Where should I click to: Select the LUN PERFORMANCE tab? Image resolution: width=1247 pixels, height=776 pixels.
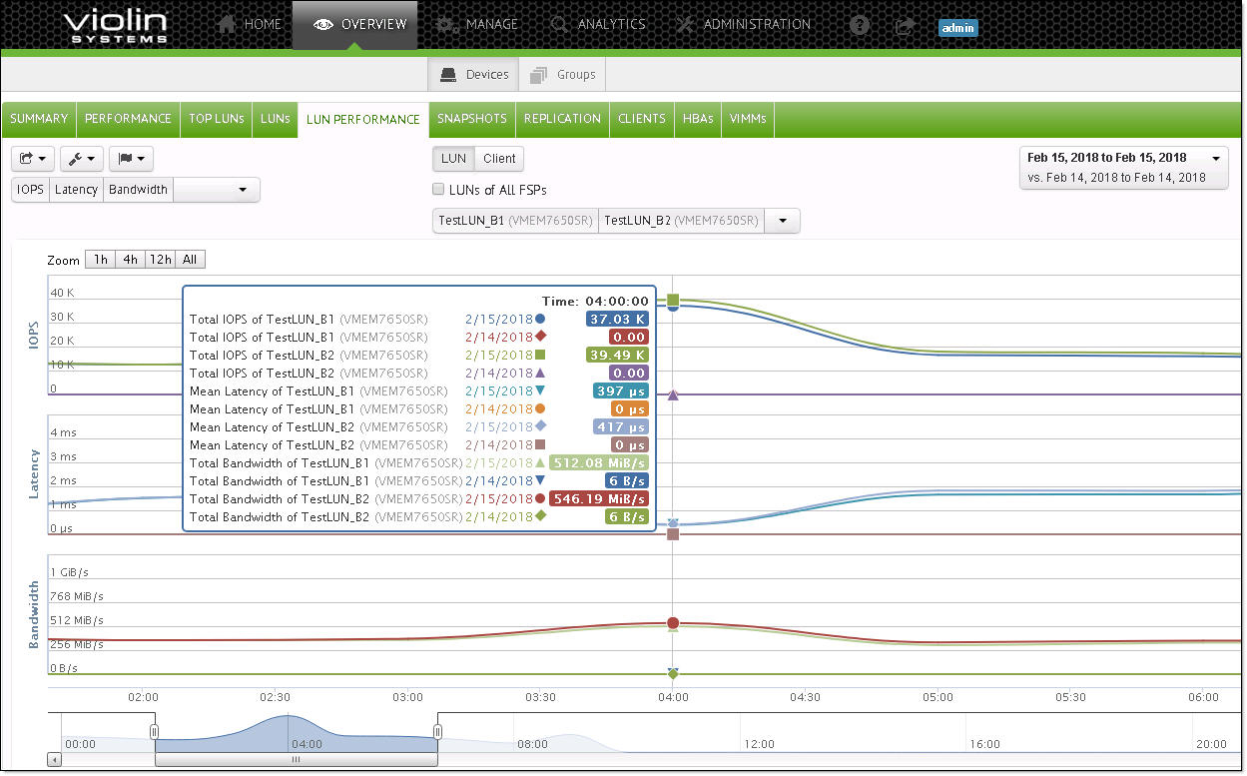pyautogui.click(x=363, y=119)
